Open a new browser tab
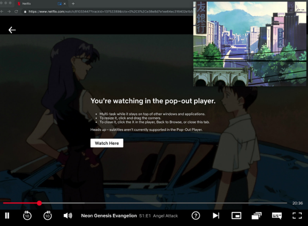Screen dimensions: 308x226 [73, 3]
